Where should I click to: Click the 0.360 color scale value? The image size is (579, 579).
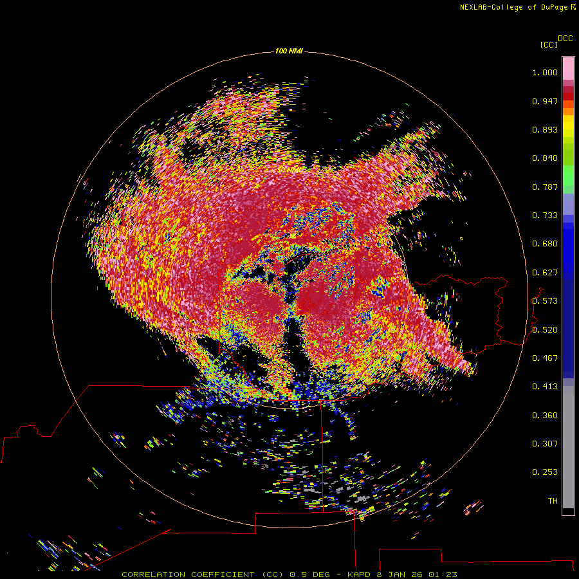pos(545,416)
